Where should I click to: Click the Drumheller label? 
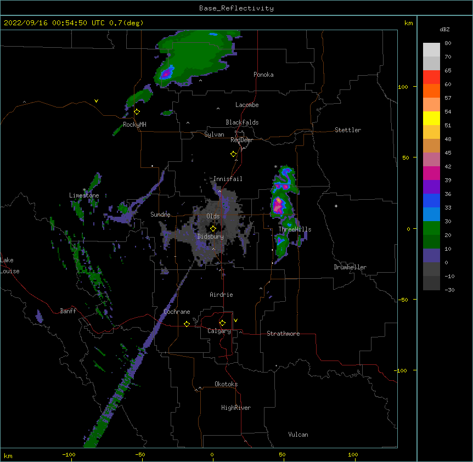pos(350,267)
